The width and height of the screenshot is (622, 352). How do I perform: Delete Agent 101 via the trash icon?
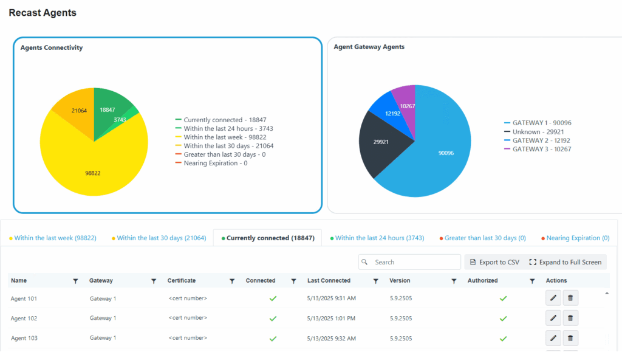click(570, 298)
